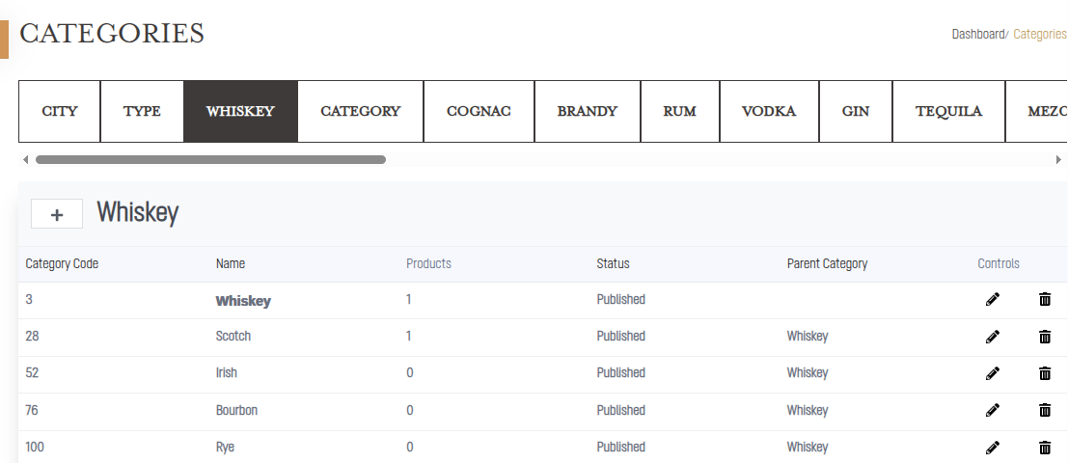The image size is (1068, 463).
Task: Switch to the Brandy tab
Action: click(x=588, y=111)
